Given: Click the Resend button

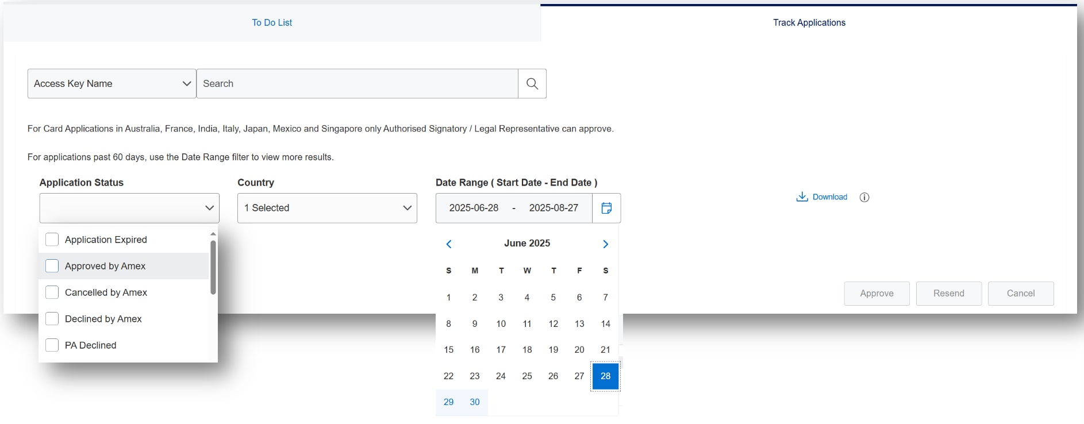Looking at the screenshot, I should coord(948,294).
